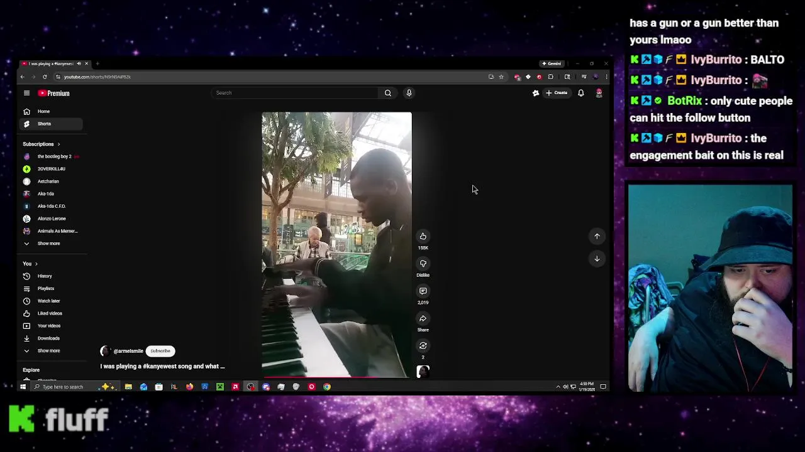Click the Create button
This screenshot has width=805, height=452.
click(x=557, y=93)
